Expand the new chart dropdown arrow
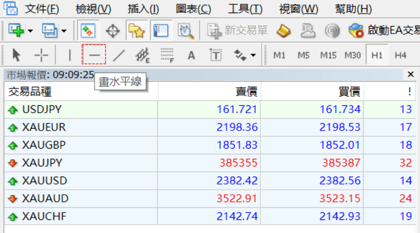 click(30, 31)
